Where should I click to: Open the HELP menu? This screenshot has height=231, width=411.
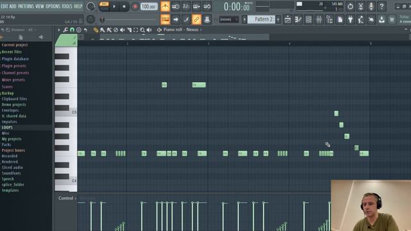[x=78, y=6]
